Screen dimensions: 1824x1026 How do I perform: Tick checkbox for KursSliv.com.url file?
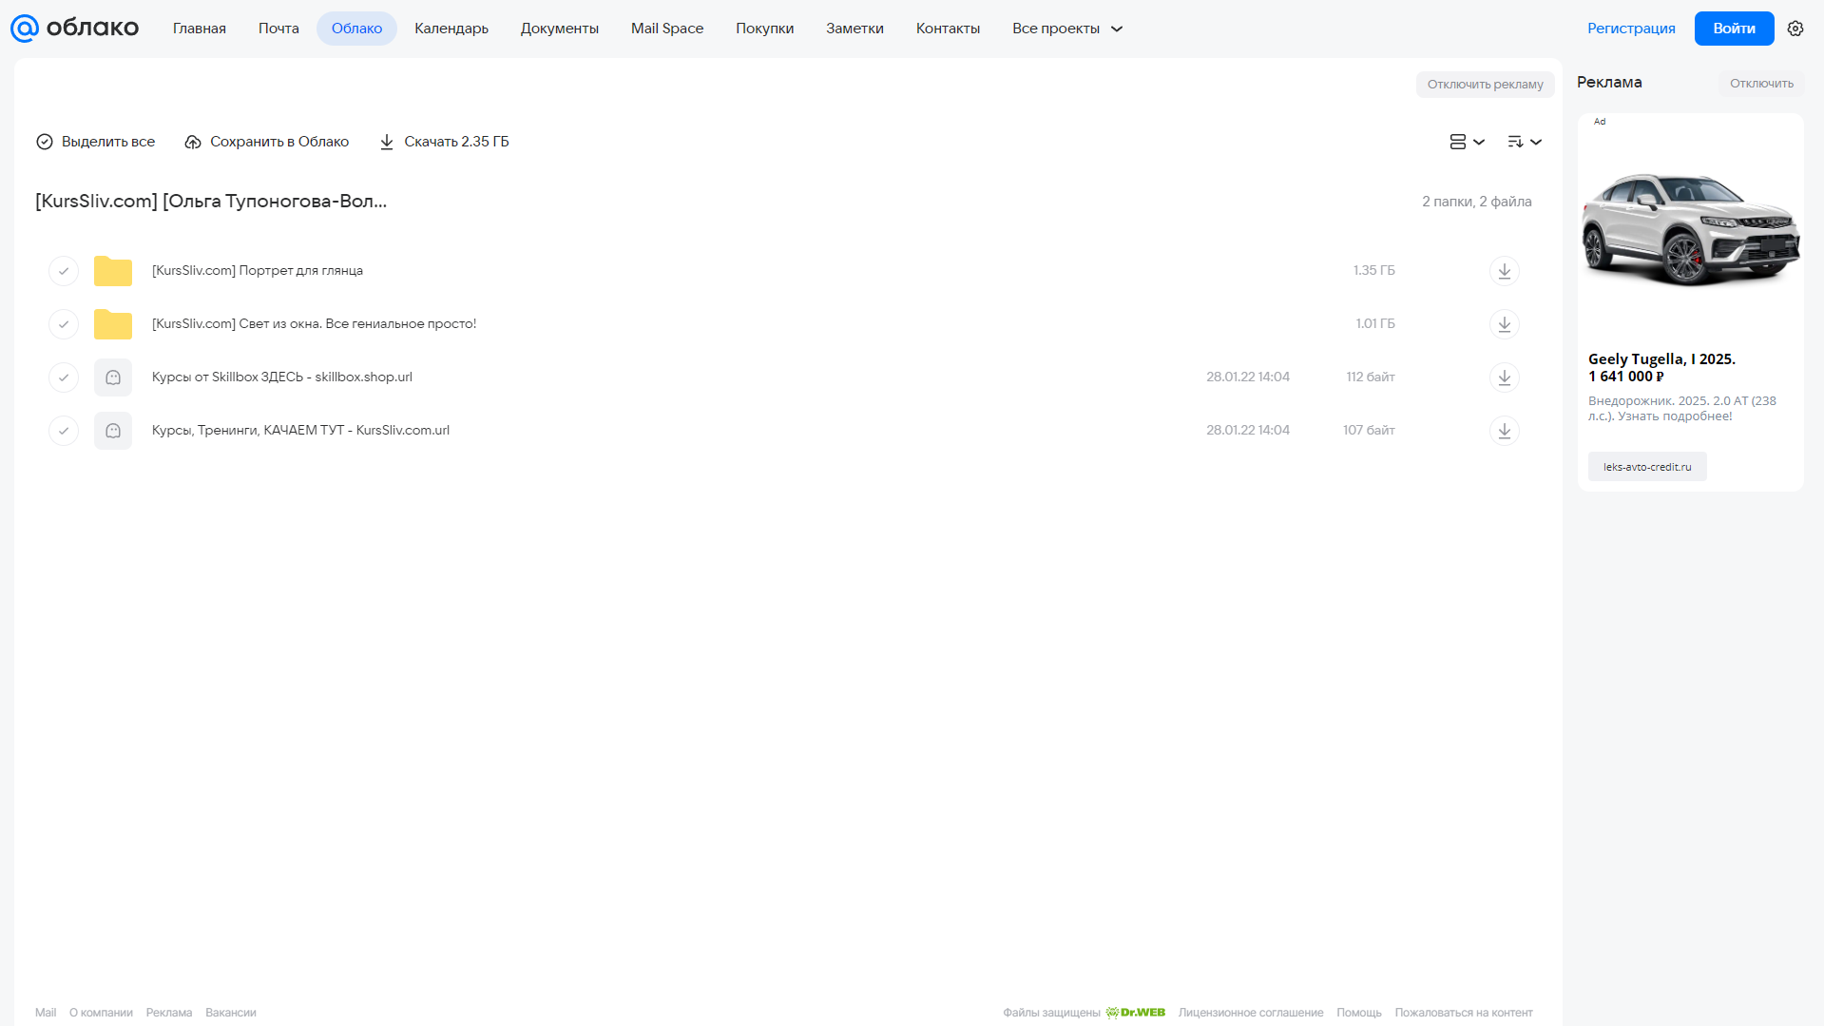click(64, 431)
